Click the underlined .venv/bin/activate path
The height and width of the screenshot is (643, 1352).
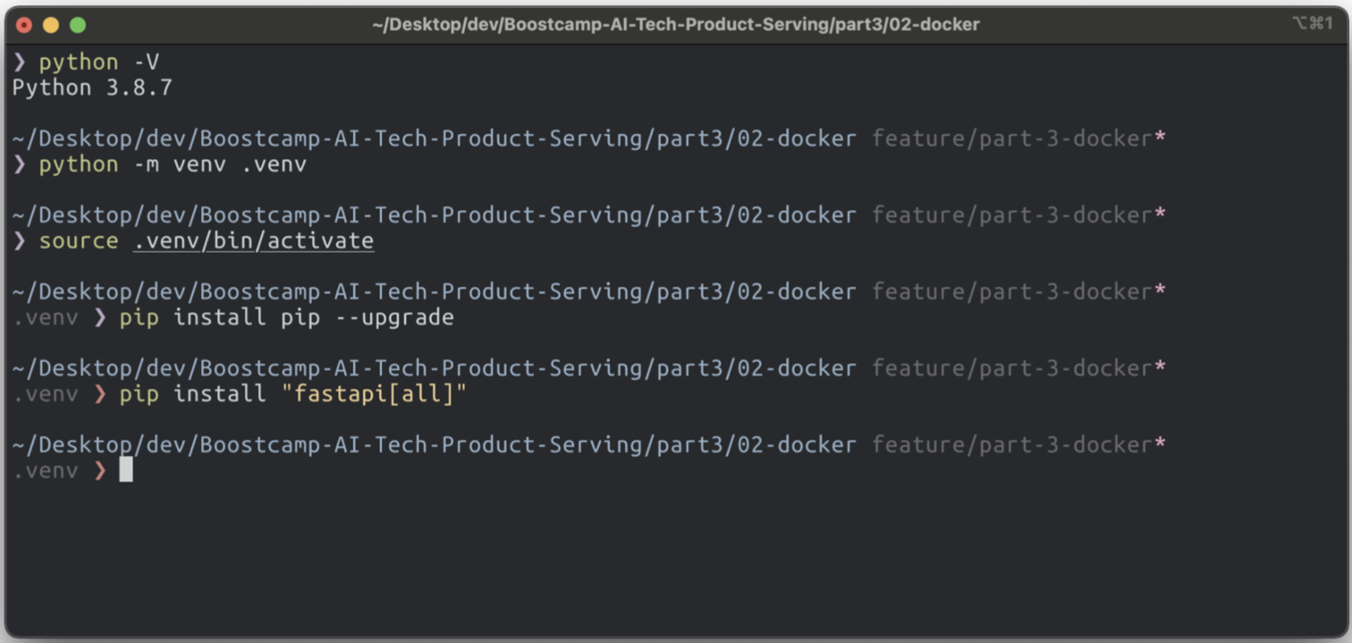click(x=254, y=241)
